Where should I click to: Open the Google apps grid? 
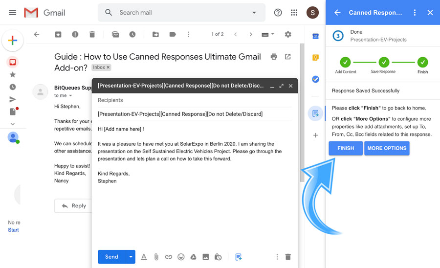294,13
